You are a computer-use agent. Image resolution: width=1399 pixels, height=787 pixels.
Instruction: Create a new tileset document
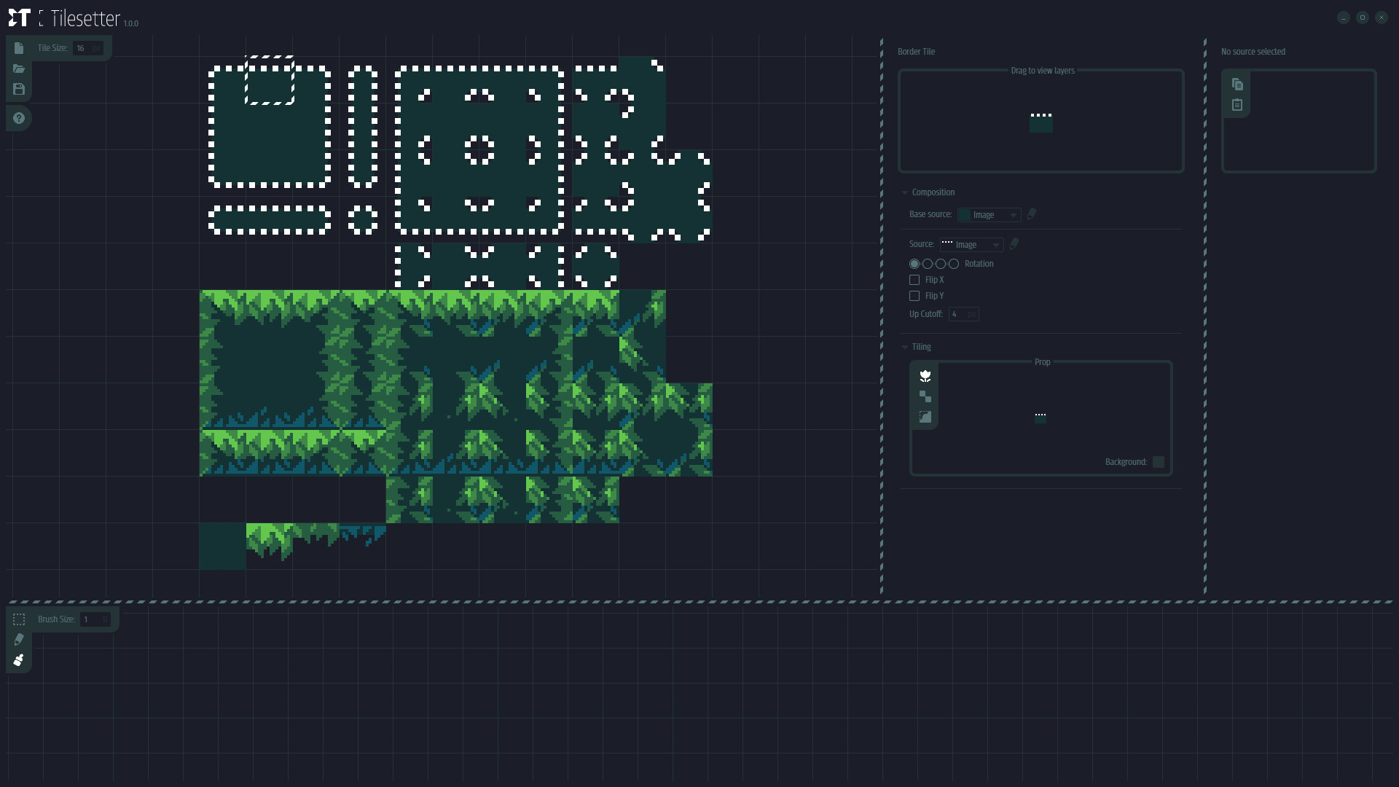point(19,48)
